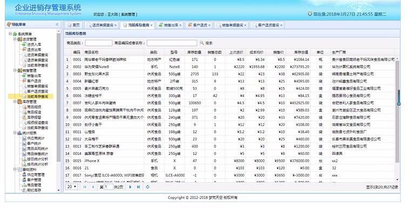
Task: Open 商品管理 in the tree
Action: [34, 185]
